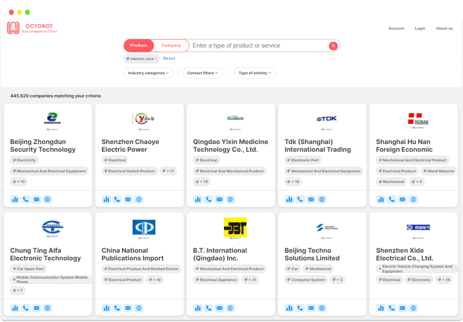Click Metal Material tag on Shanghai Hu Nan
This screenshot has width=463, height=322.
439,171
